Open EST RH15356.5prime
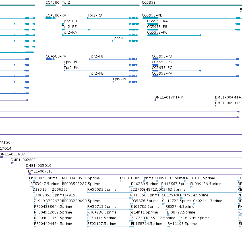Screen dimensions: 242x228 coord(145,195)
